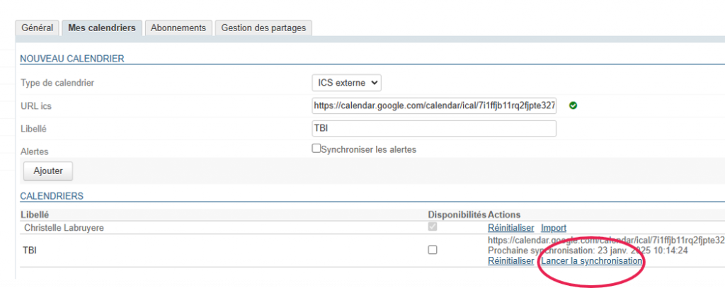This screenshot has width=725, height=288.
Task: Click into the Libellé field containing TBI
Action: tap(433, 129)
